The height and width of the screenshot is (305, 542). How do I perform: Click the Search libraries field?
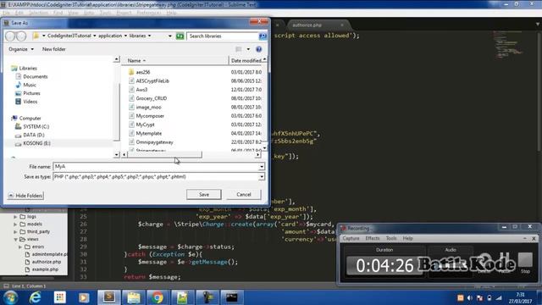point(223,36)
